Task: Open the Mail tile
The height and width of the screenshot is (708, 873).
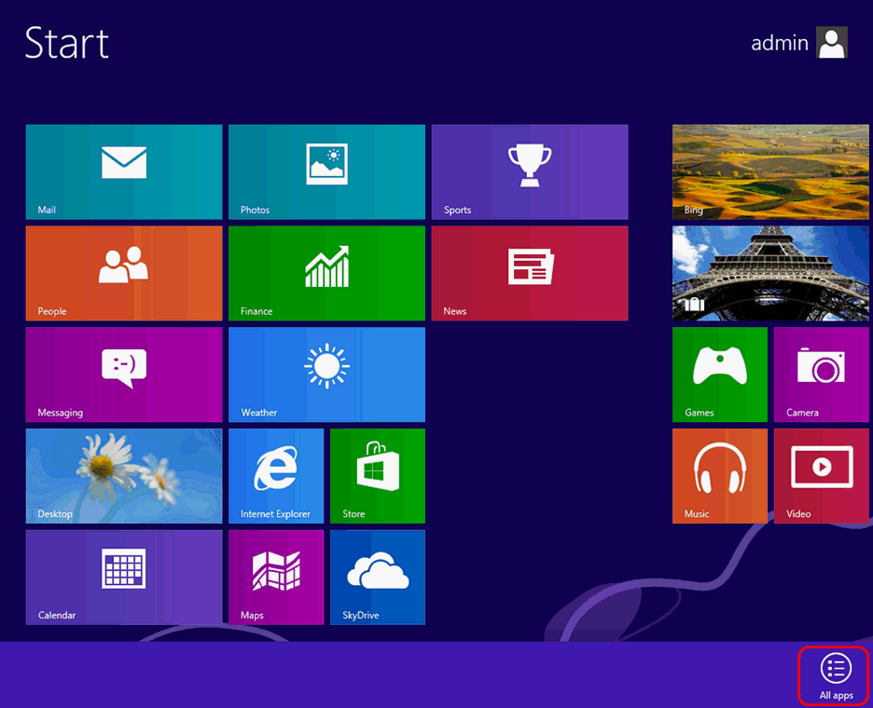Action: pyautogui.click(x=124, y=172)
